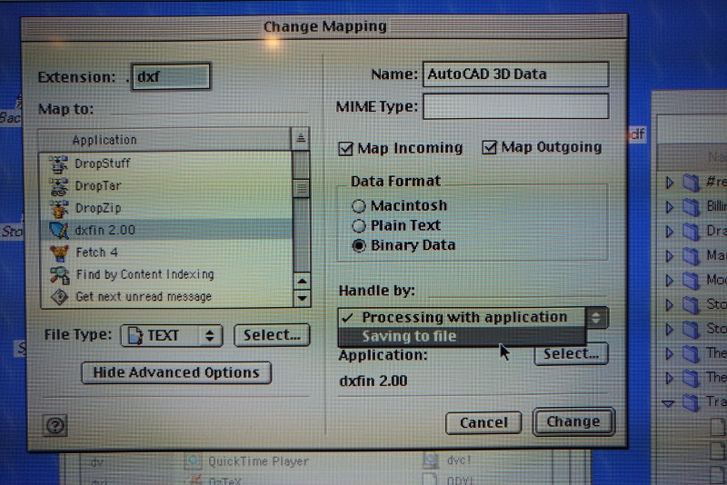Select the Fetch 4 dog icon
Screen dimensions: 727x485
(59, 252)
